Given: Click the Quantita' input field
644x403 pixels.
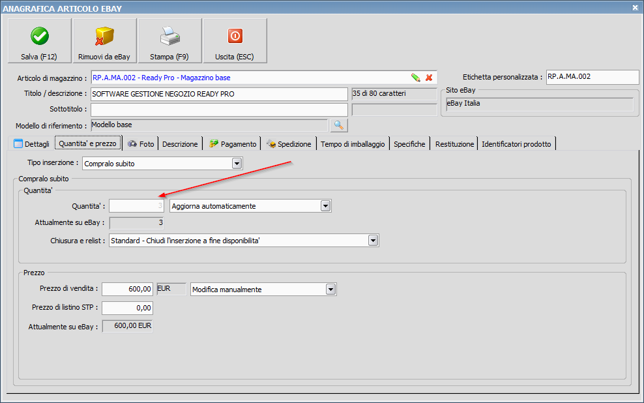Looking at the screenshot, I should [137, 206].
